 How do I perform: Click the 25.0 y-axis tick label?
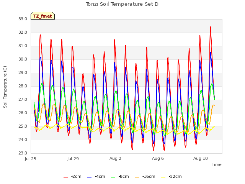coord(23,126)
